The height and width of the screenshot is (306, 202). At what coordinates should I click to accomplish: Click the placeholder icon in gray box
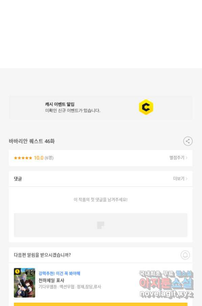(101, 225)
